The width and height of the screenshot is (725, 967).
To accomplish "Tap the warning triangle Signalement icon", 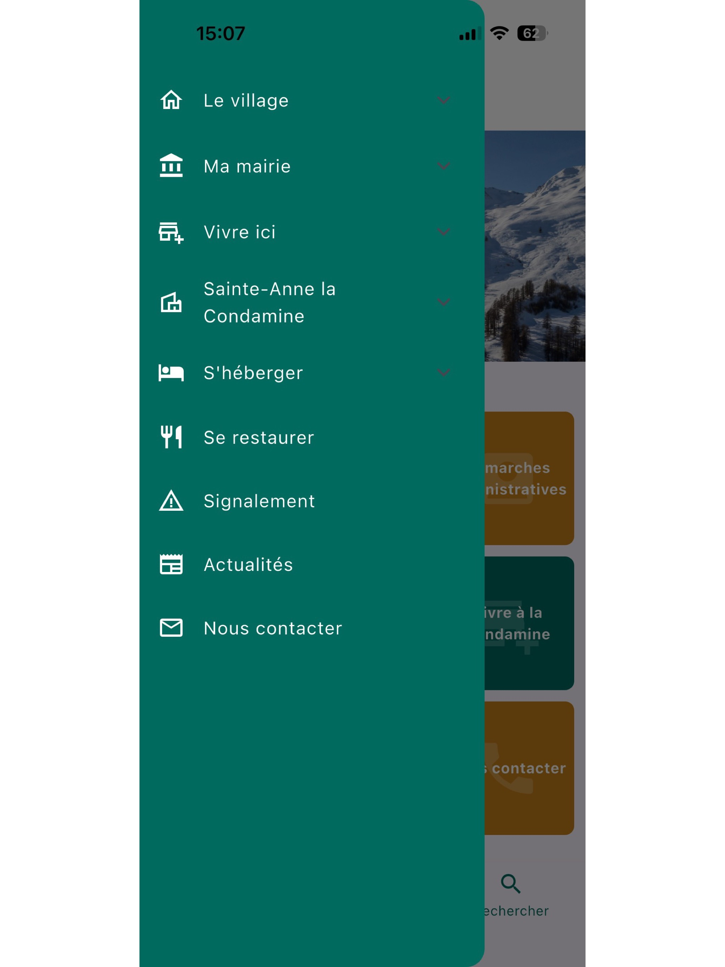I will coord(171,500).
